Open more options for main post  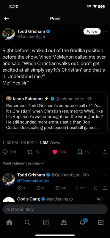tap(105, 32)
